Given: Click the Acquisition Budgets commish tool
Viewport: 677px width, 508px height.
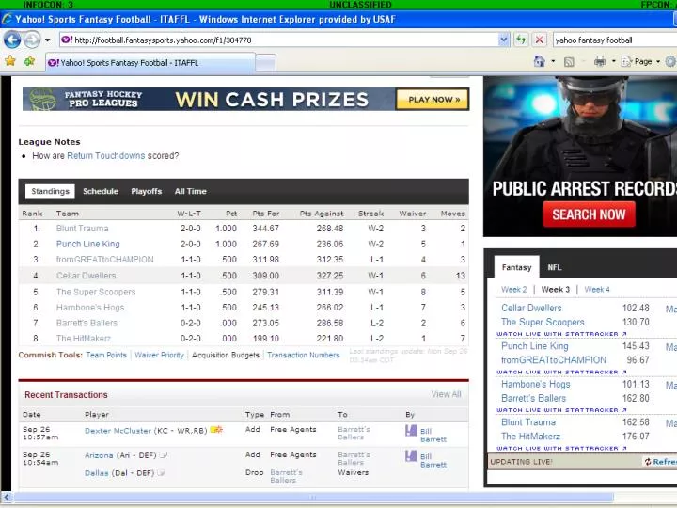Looking at the screenshot, I should click(x=226, y=355).
